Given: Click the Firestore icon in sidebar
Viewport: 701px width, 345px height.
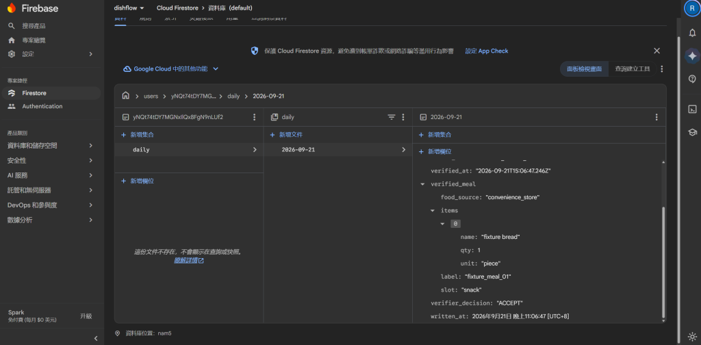Looking at the screenshot, I should [12, 93].
